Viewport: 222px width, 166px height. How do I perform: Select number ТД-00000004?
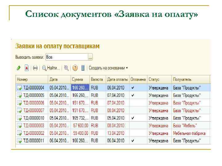click(34, 88)
